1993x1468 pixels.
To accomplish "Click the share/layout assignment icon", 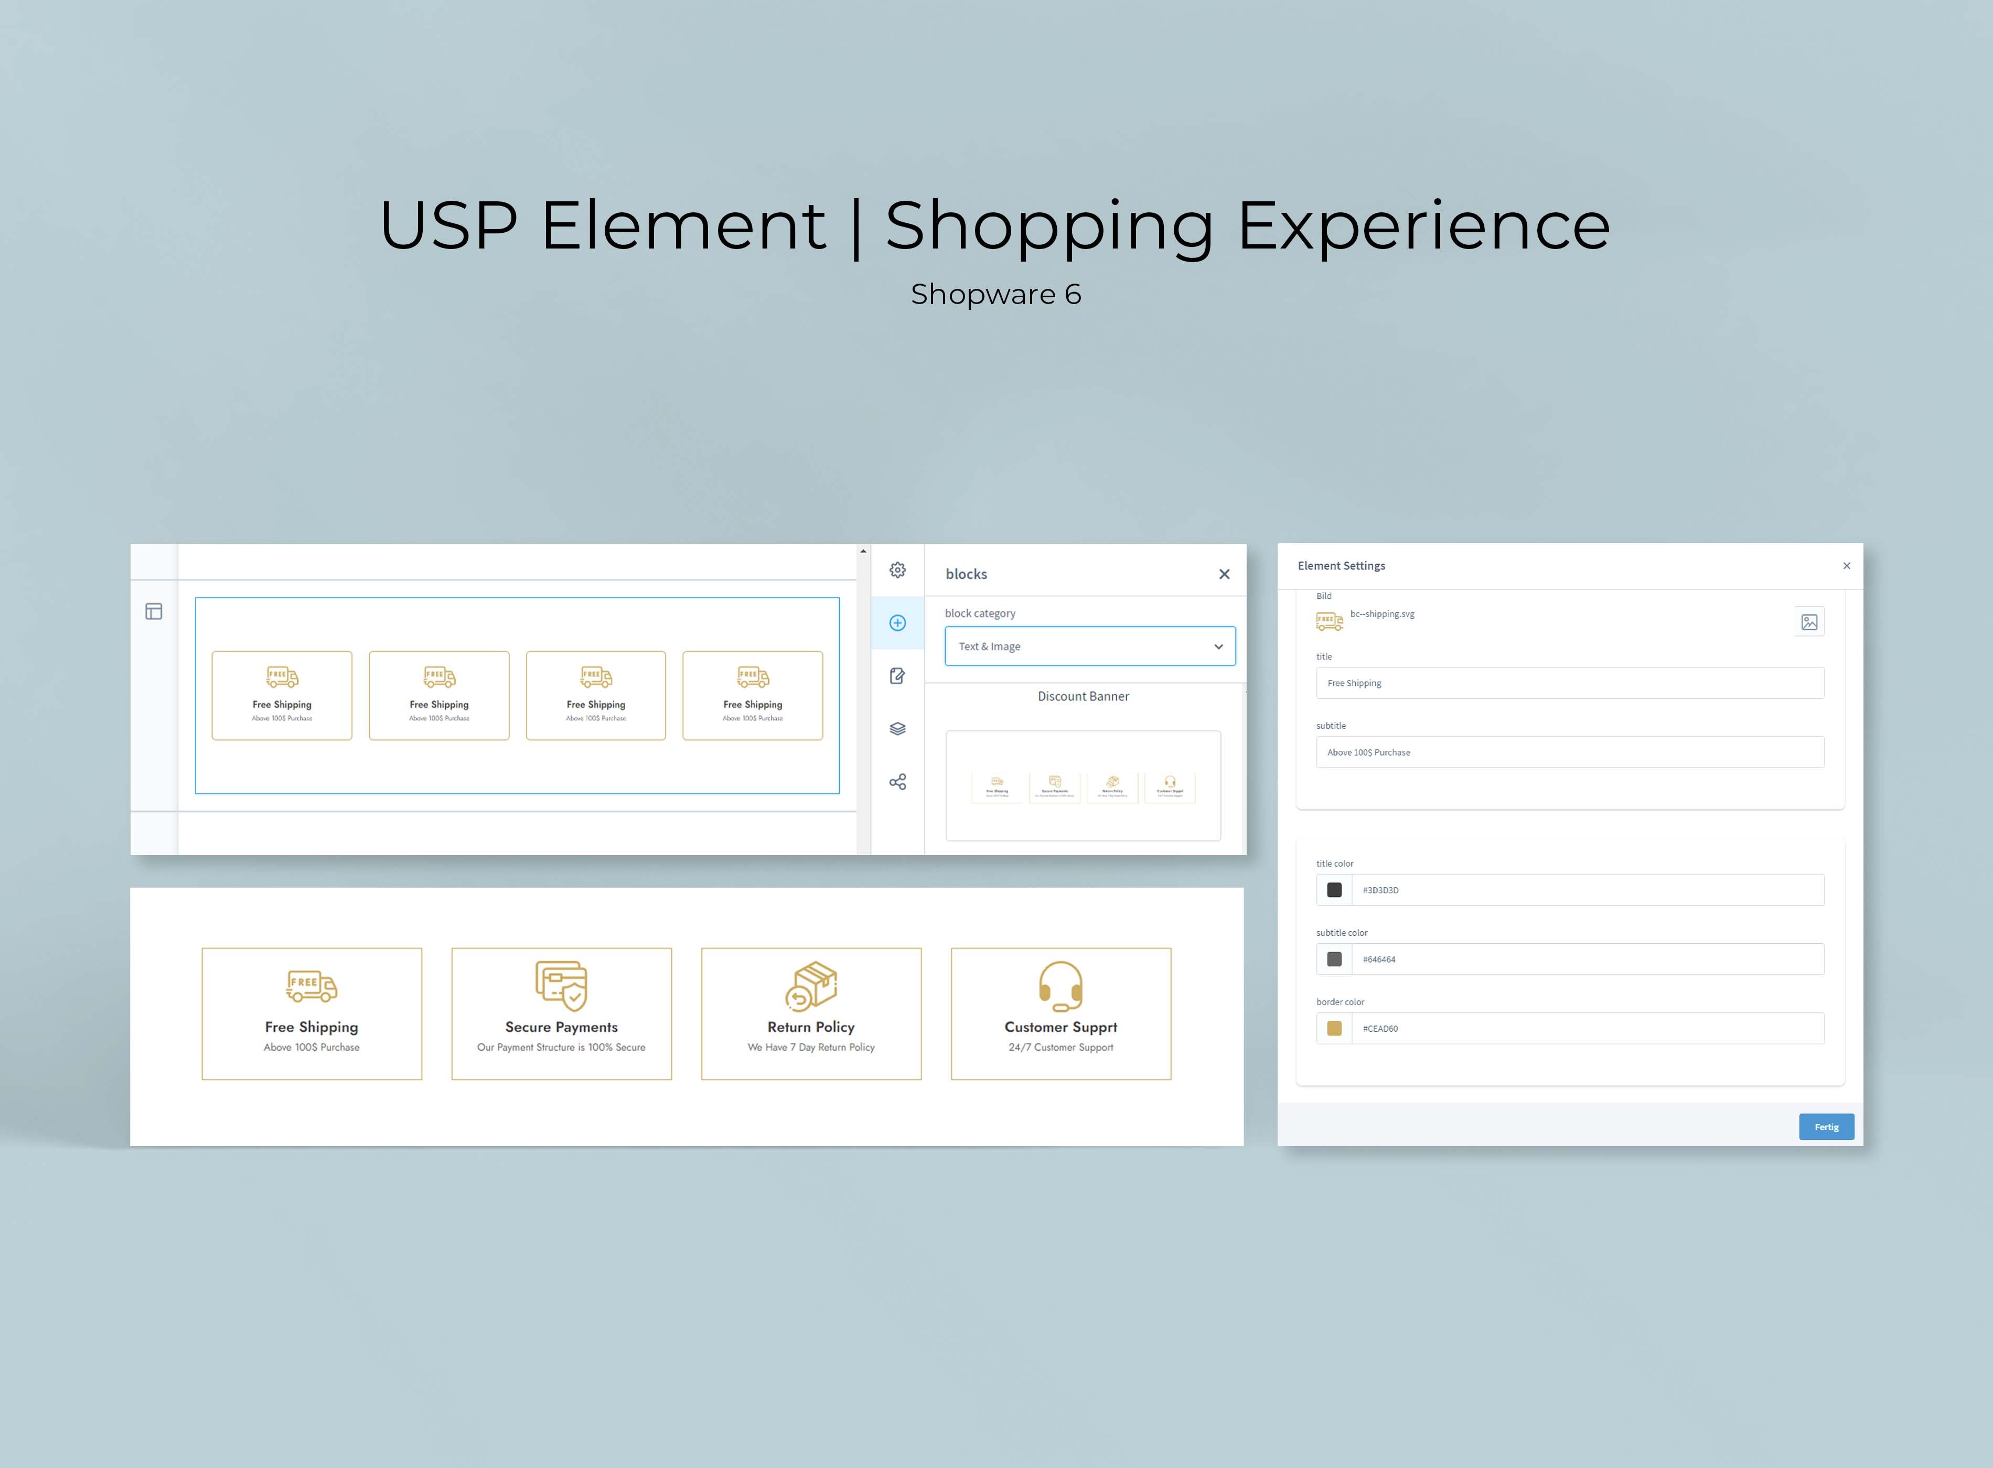I will tap(897, 782).
